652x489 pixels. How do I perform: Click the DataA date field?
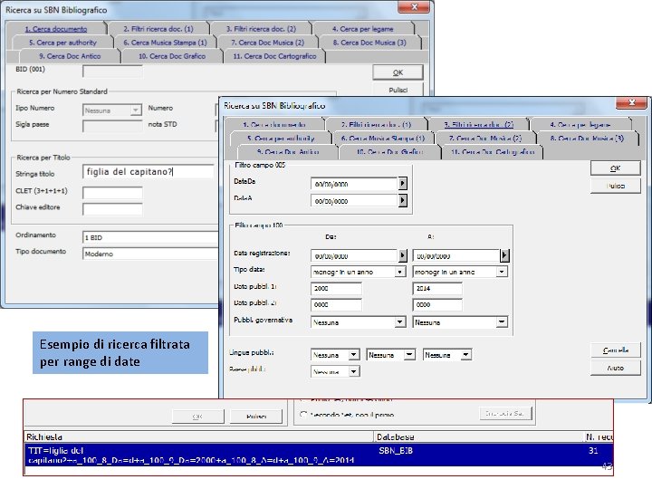[x=354, y=201]
